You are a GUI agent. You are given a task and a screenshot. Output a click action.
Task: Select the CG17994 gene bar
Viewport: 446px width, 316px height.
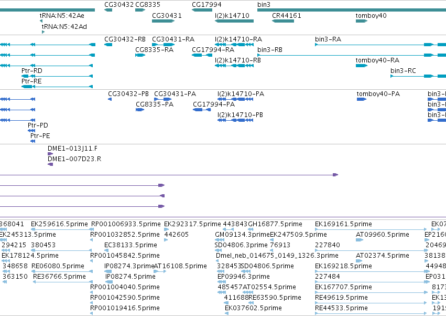(202, 10)
